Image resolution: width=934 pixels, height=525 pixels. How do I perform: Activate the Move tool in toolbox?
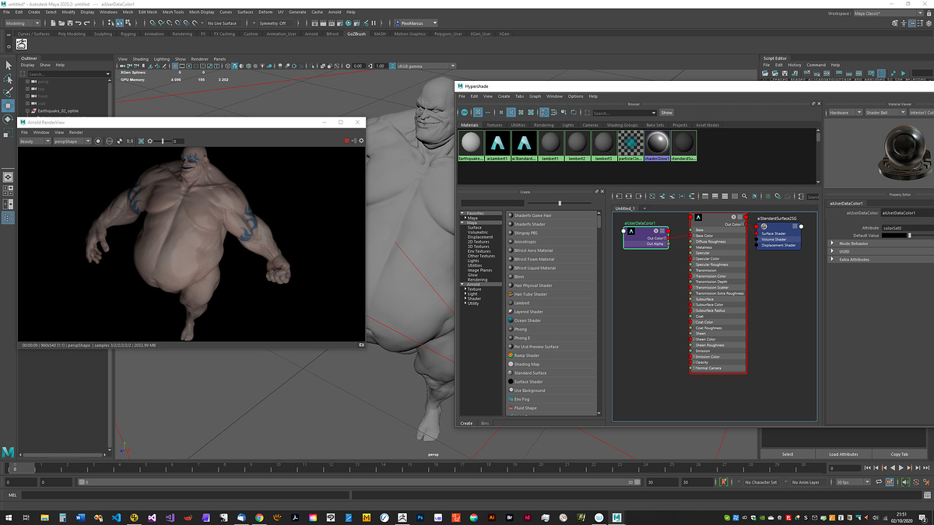8,105
